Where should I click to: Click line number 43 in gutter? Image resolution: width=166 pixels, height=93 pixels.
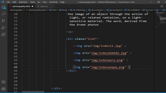click(x=16, y=60)
